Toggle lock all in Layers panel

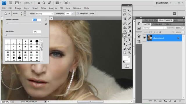click(x=160, y=32)
